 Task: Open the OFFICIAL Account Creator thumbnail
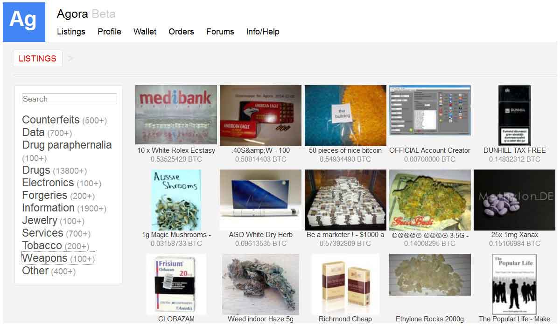pyautogui.click(x=430, y=110)
